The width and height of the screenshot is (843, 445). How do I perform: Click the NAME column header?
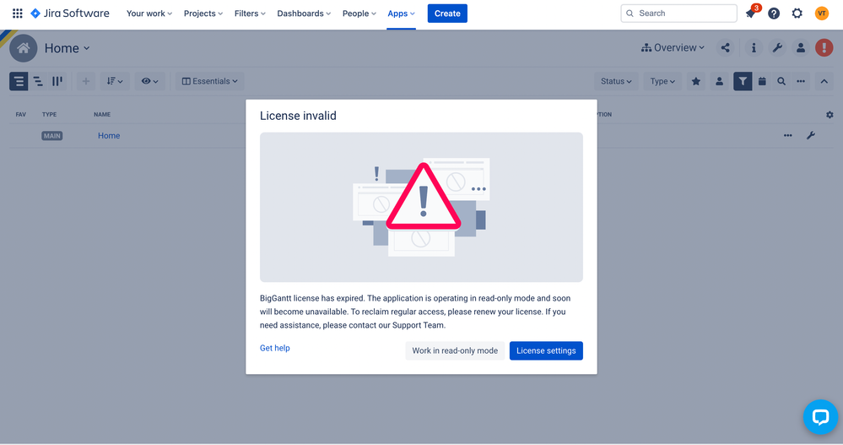(x=102, y=115)
